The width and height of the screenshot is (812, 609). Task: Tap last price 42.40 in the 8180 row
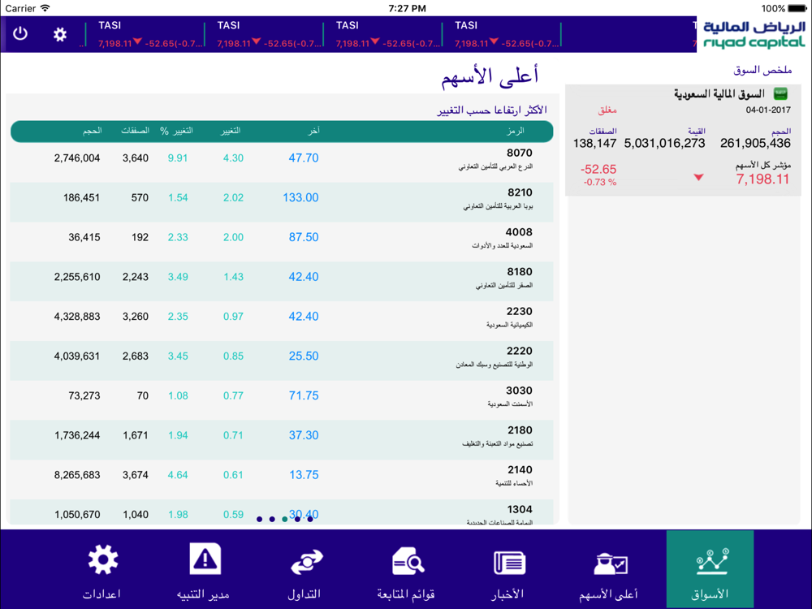pos(304,277)
